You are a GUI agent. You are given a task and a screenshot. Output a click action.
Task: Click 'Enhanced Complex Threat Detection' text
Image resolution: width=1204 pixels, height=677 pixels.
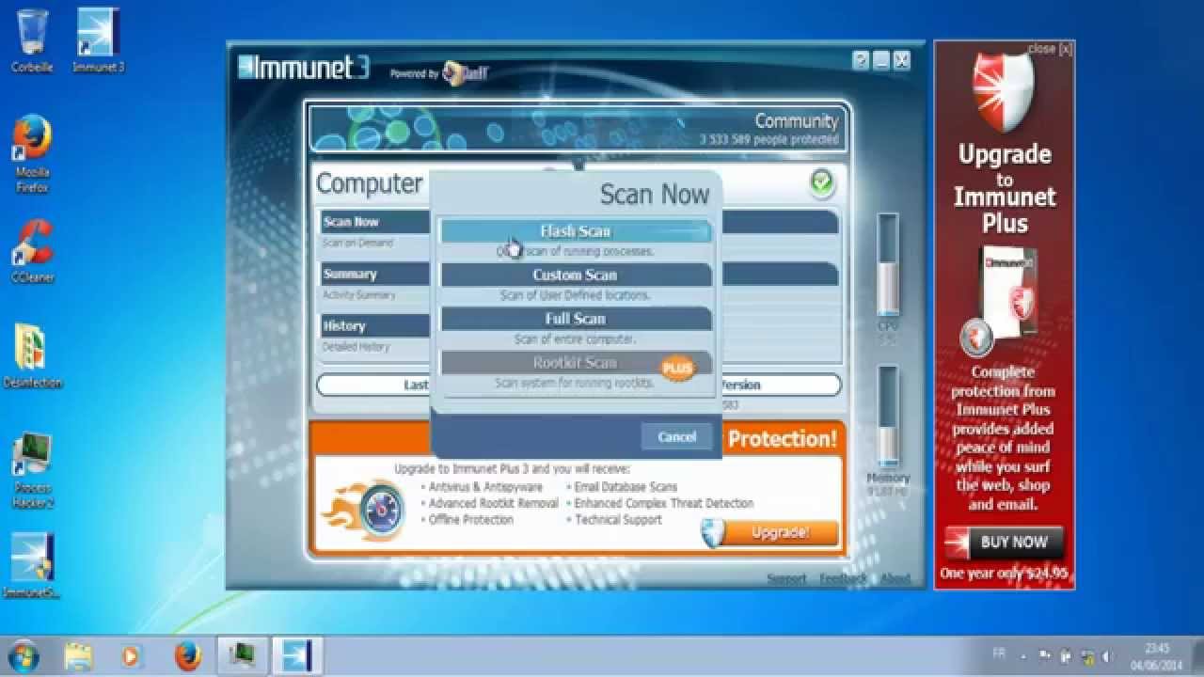point(664,504)
